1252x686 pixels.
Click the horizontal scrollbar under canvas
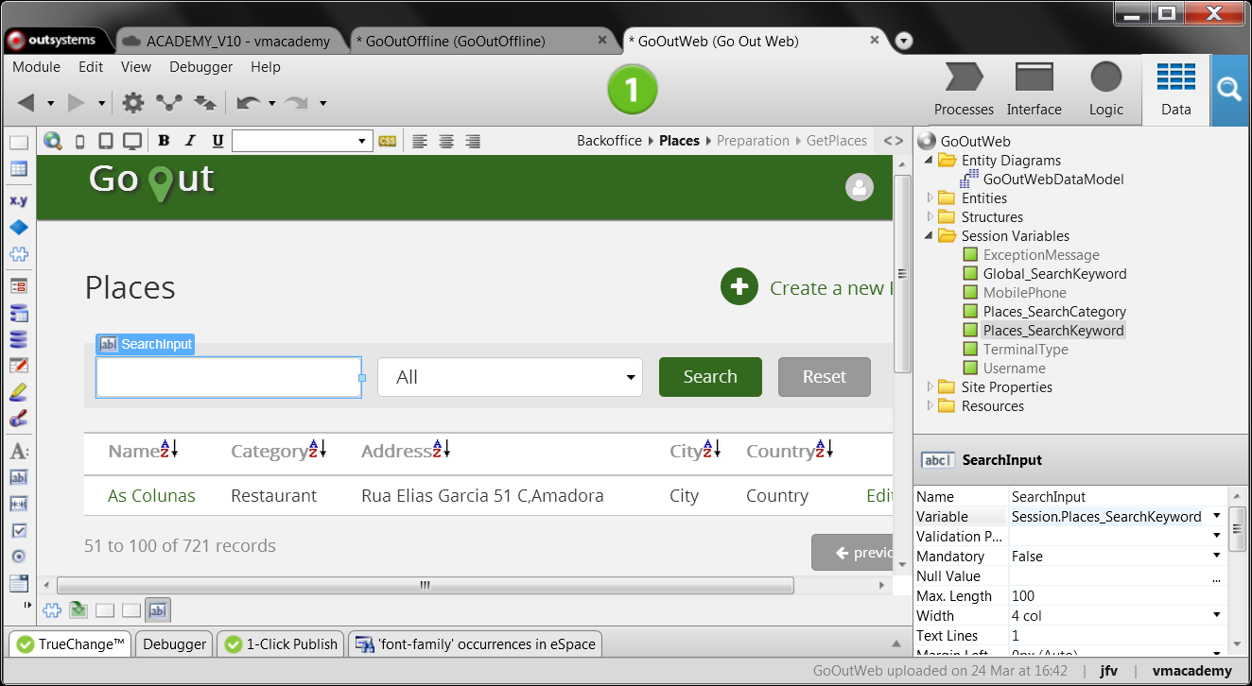pyautogui.click(x=425, y=585)
